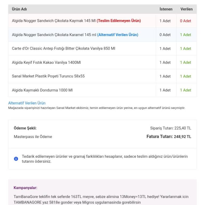
Task: Select Algida Kaymaklı Dondurma 1000 Ml item
Action: coord(42,90)
